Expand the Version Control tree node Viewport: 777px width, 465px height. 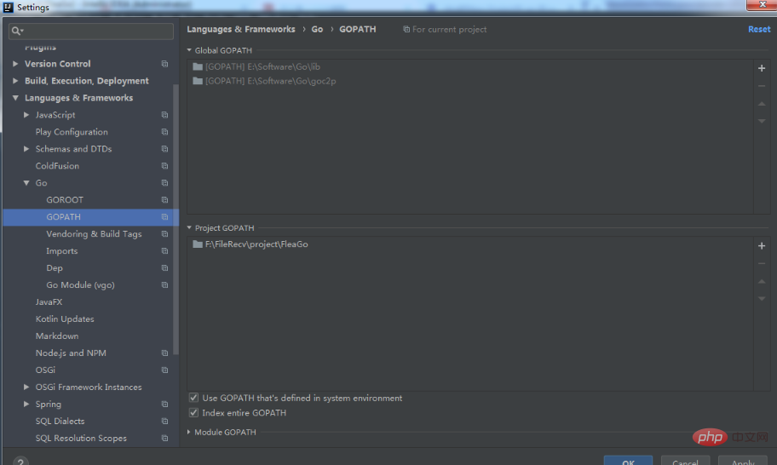[15, 64]
